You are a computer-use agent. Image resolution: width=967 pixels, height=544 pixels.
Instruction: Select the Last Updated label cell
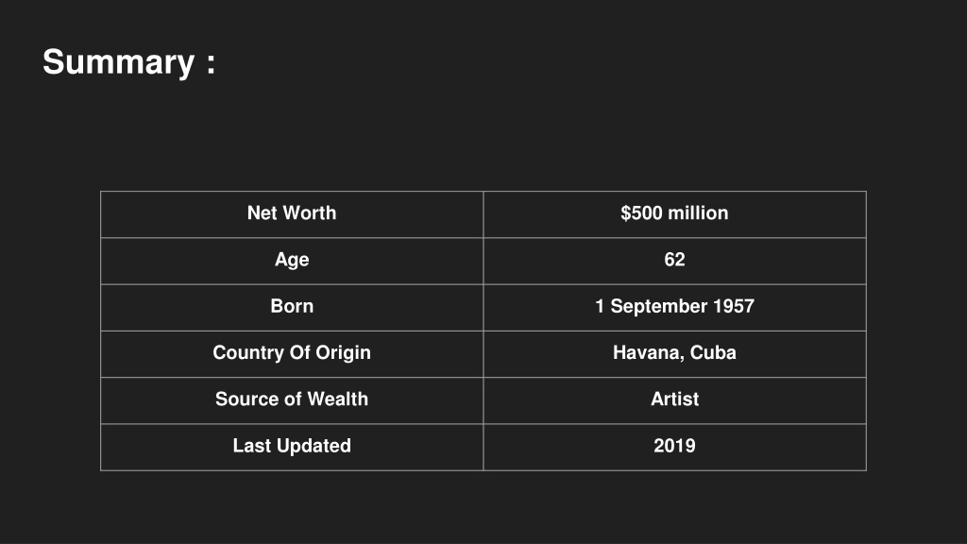(292, 447)
